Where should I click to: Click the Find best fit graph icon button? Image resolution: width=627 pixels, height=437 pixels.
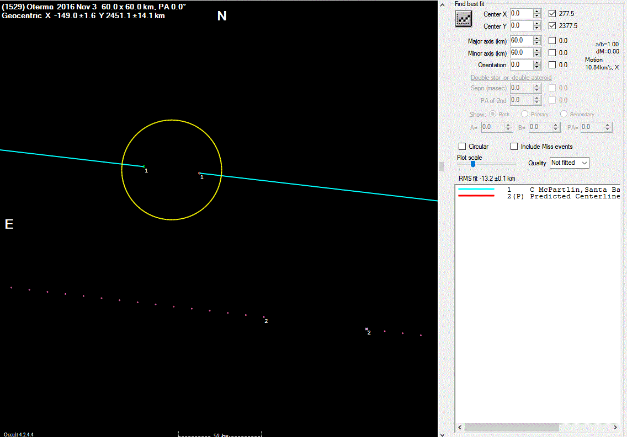point(463,19)
